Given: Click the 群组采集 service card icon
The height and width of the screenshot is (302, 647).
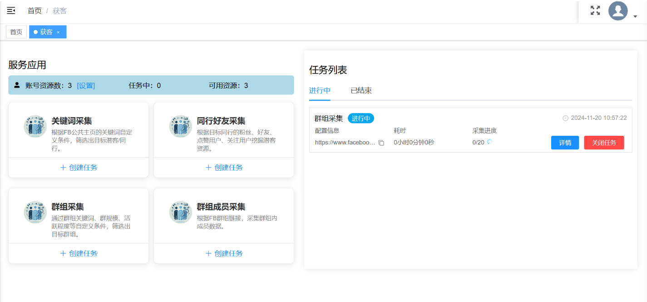Looking at the screenshot, I should [35, 212].
